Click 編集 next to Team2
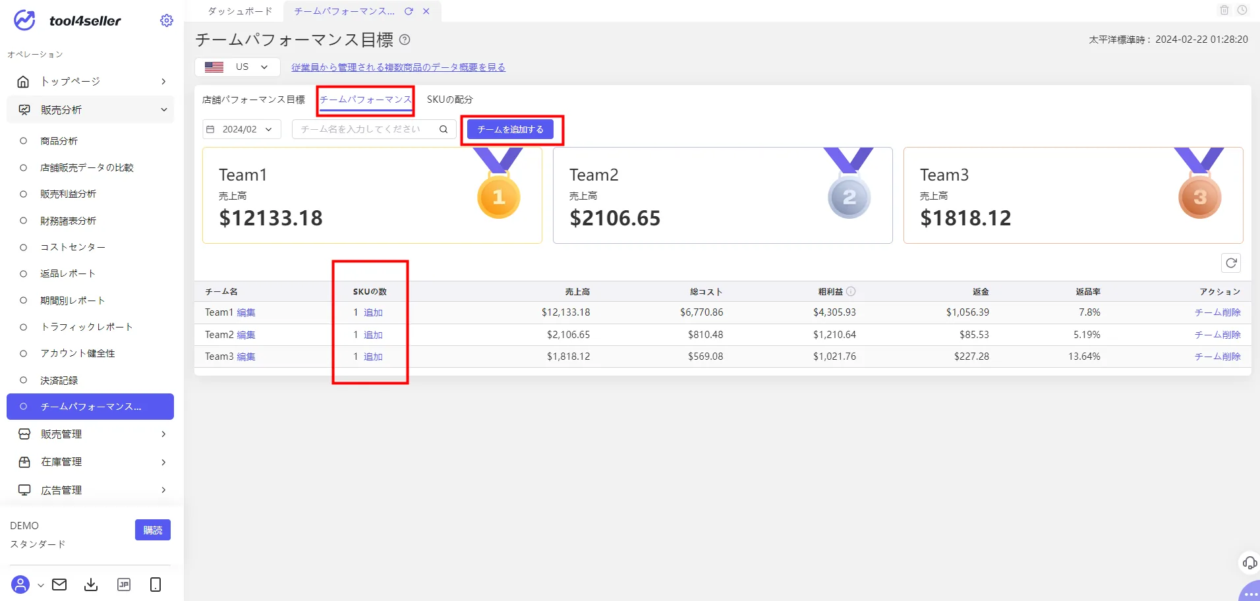 click(246, 335)
